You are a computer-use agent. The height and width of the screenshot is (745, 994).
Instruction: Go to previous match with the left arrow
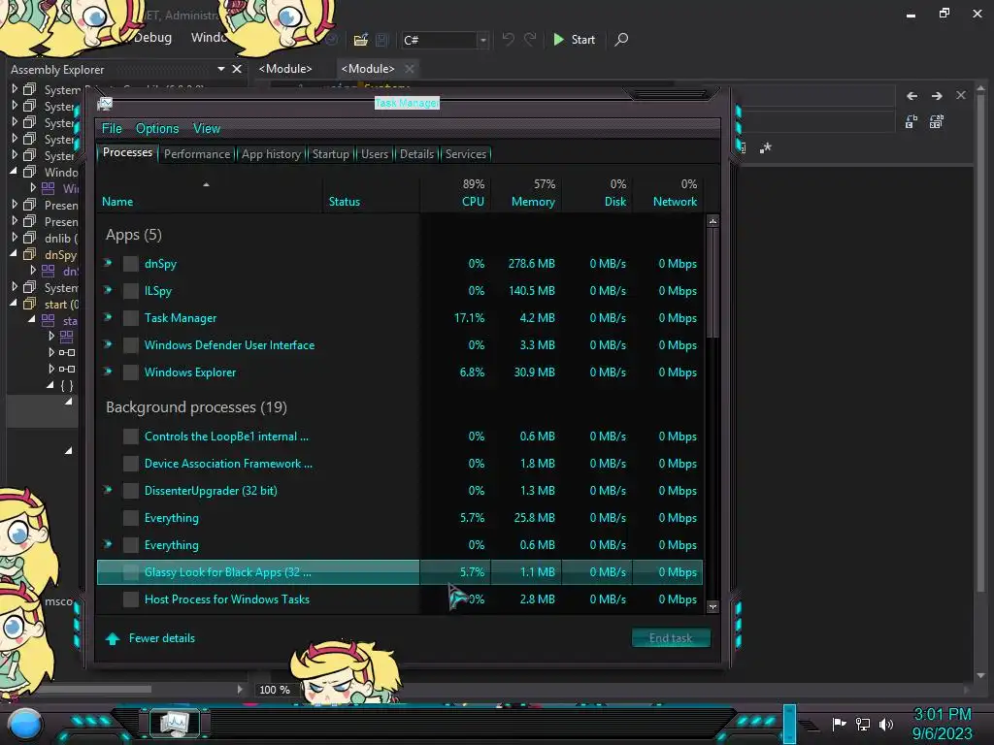click(911, 96)
